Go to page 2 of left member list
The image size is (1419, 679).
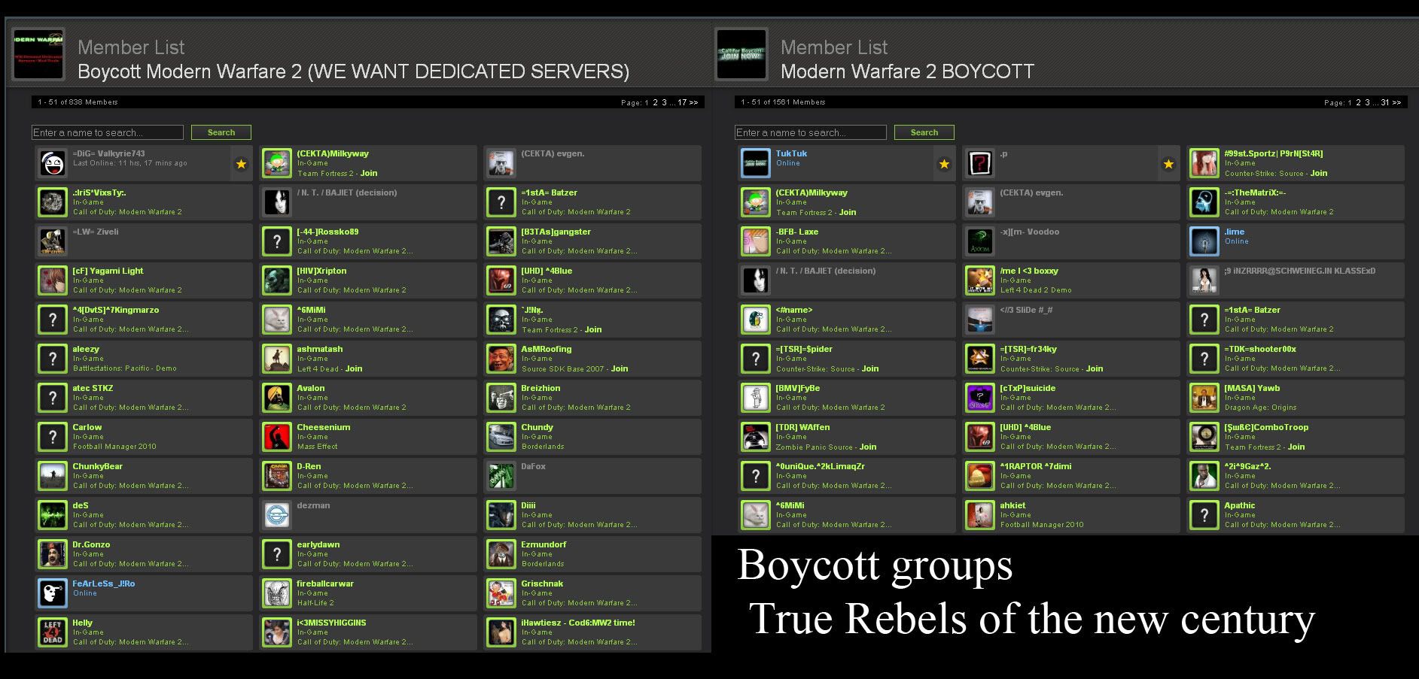pyautogui.click(x=655, y=102)
